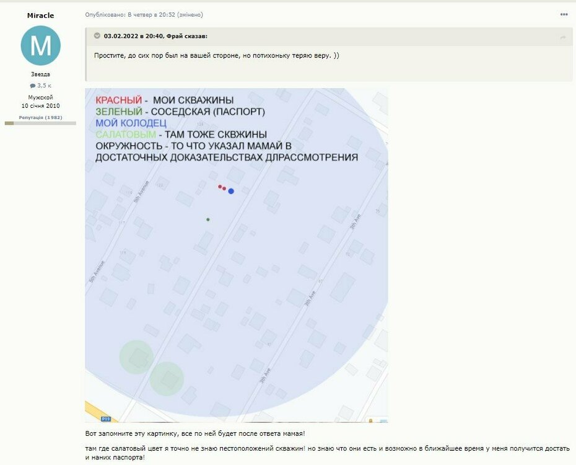This screenshot has height=465, width=576.
Task: Click the jump-to-quote arrow in the quote block
Action: [x=563, y=37]
